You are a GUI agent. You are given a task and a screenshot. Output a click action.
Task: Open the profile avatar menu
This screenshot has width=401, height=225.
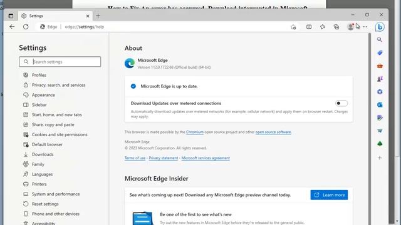(351, 27)
